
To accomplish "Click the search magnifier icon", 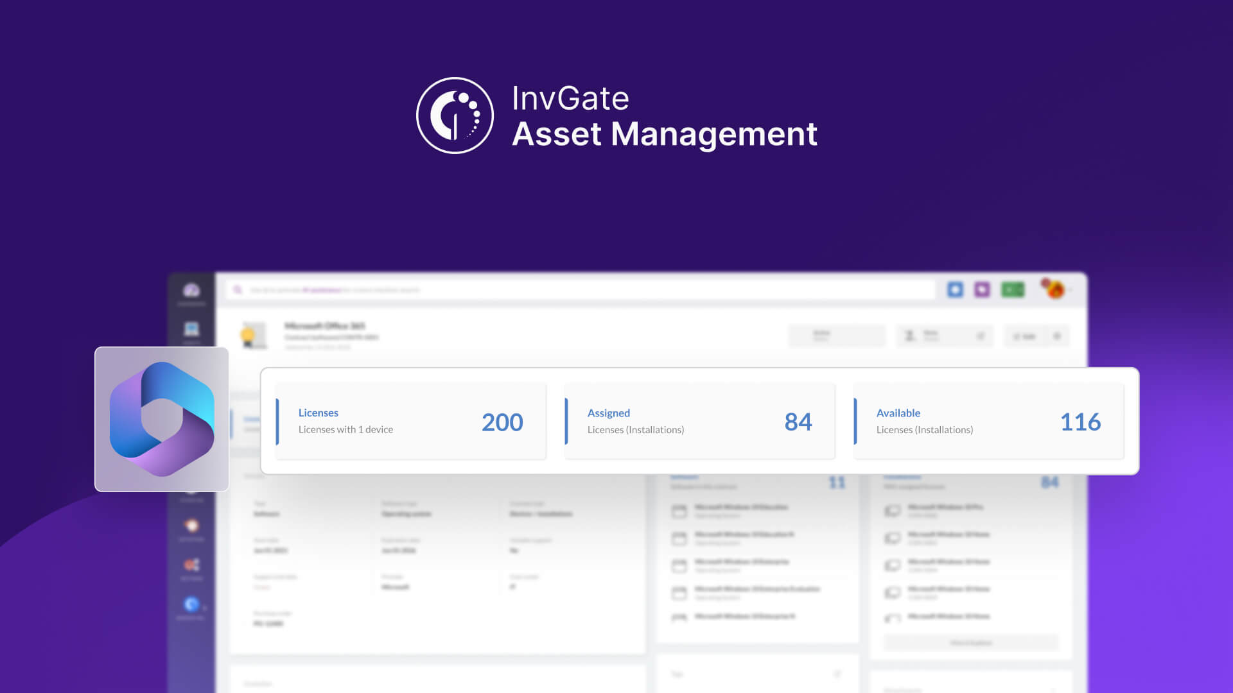I will click(238, 290).
